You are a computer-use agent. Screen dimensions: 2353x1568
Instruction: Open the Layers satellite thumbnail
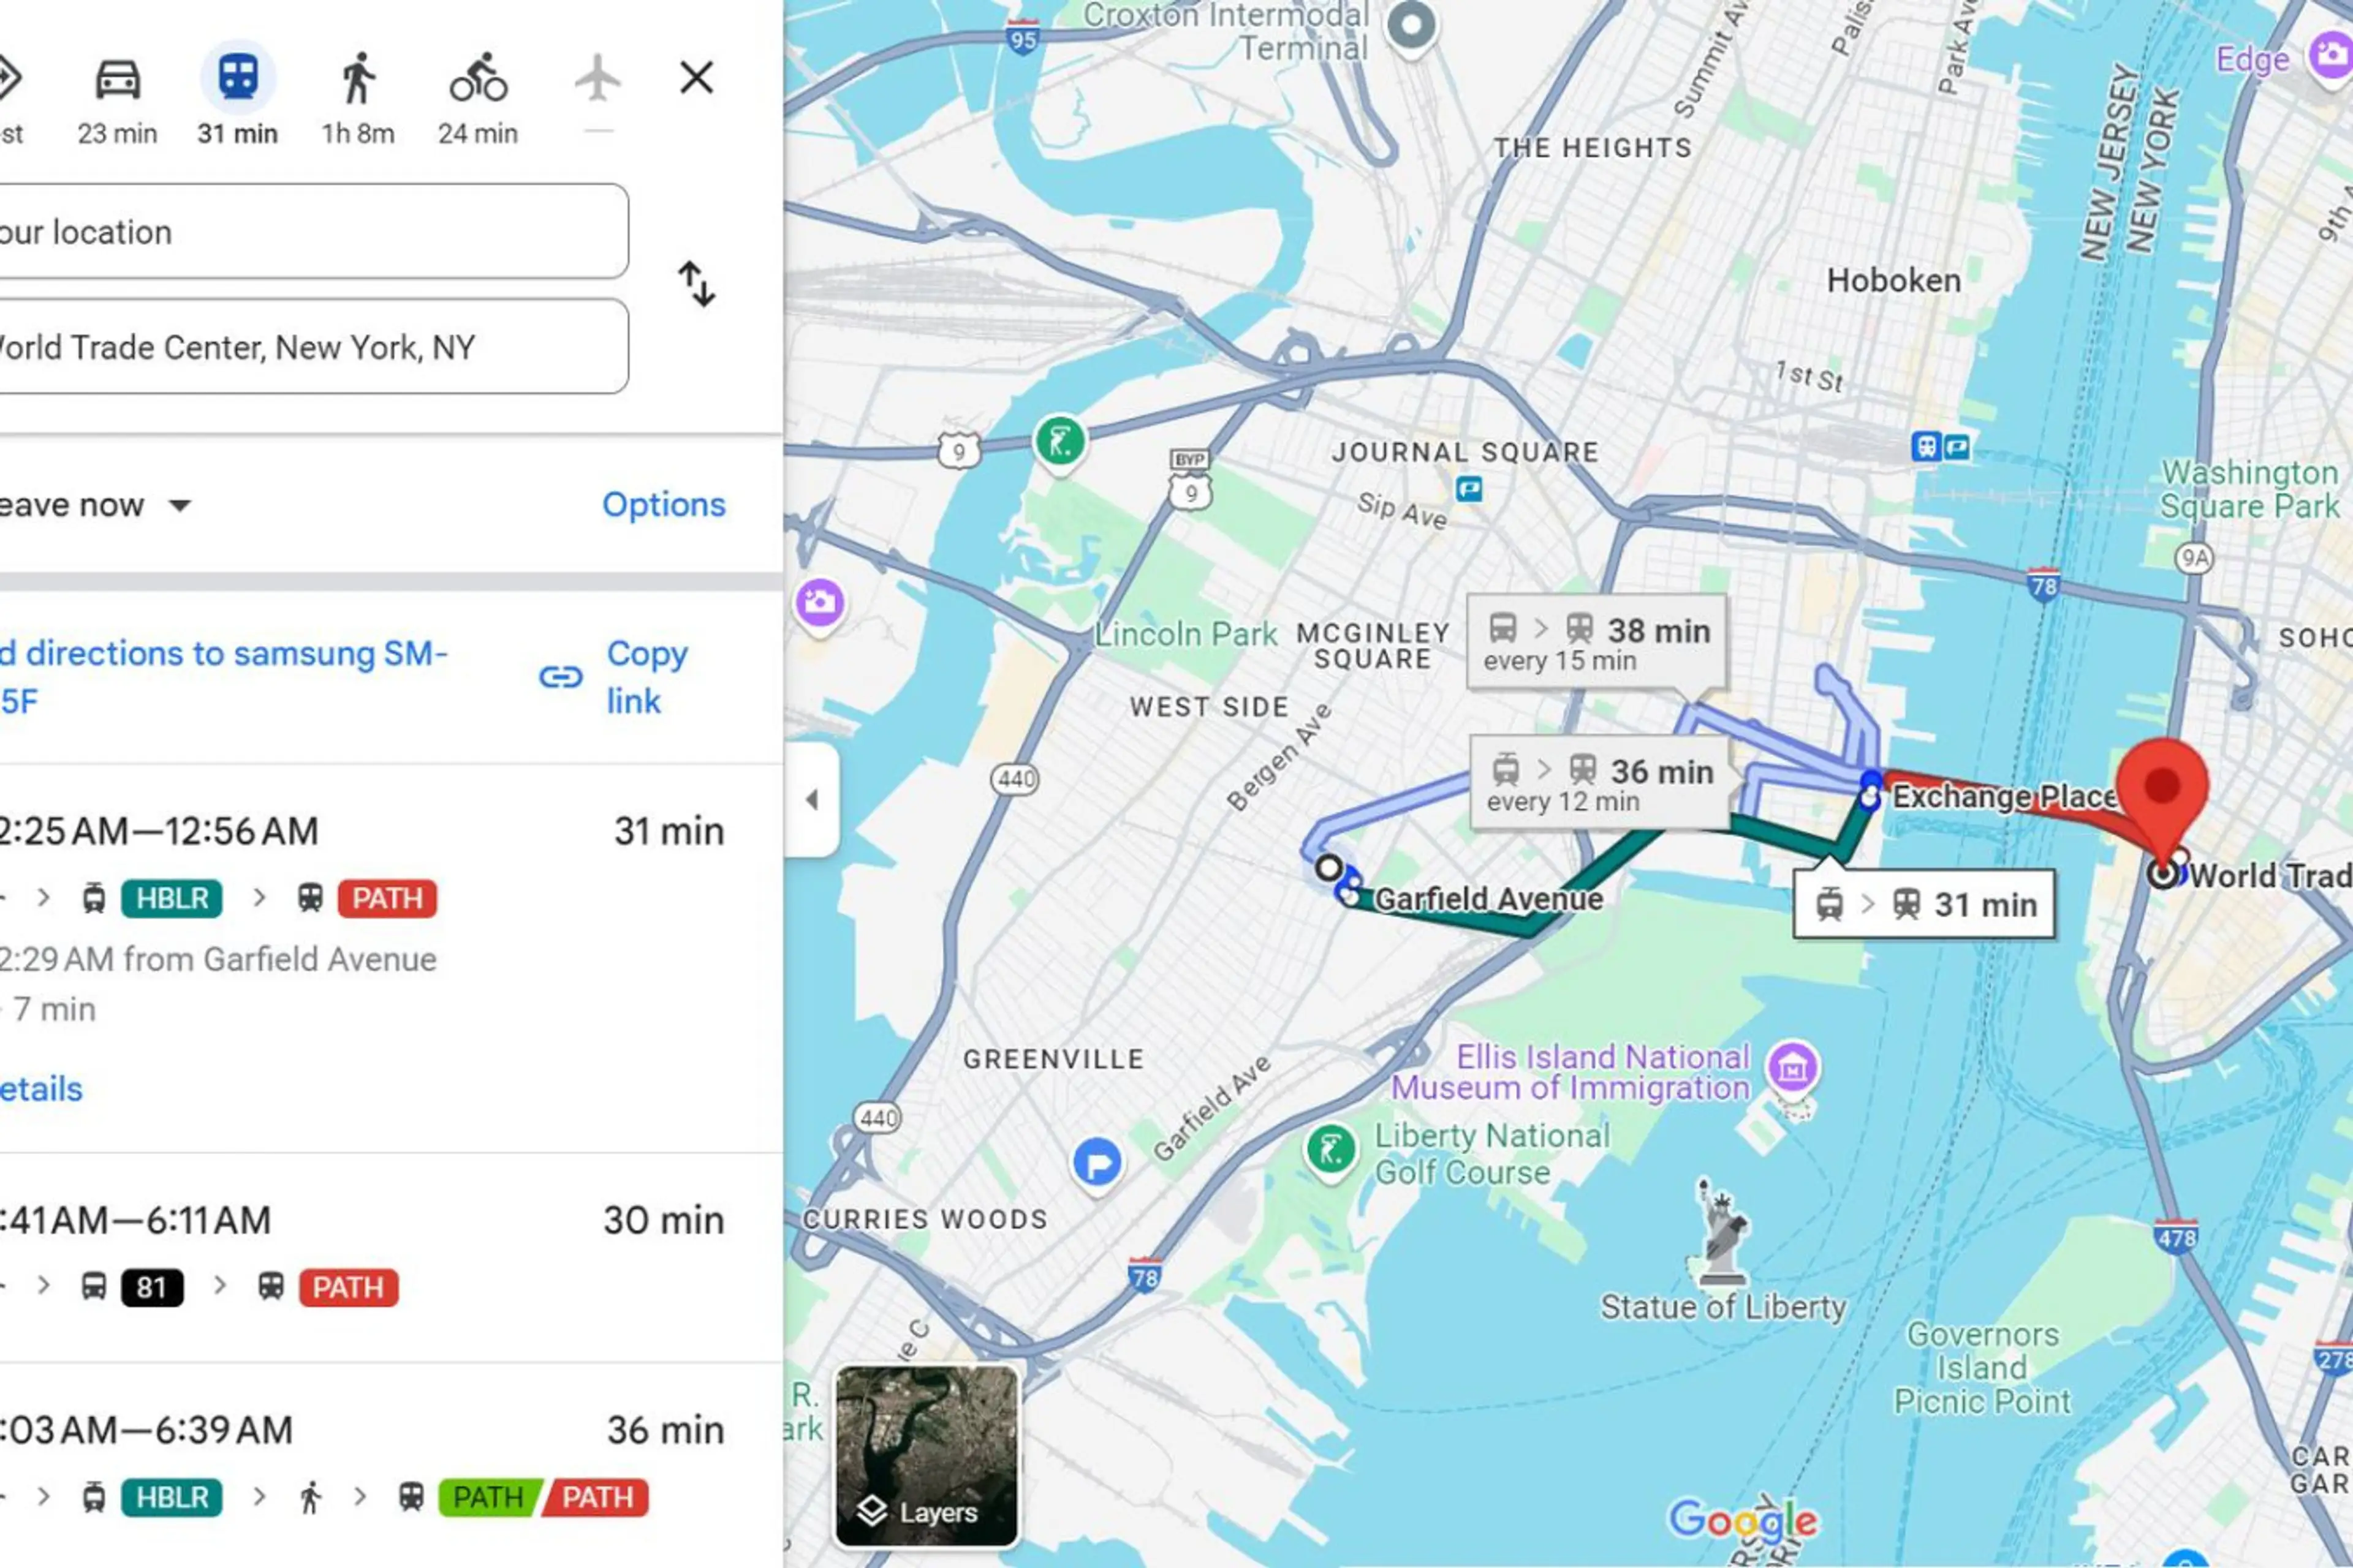point(926,1456)
